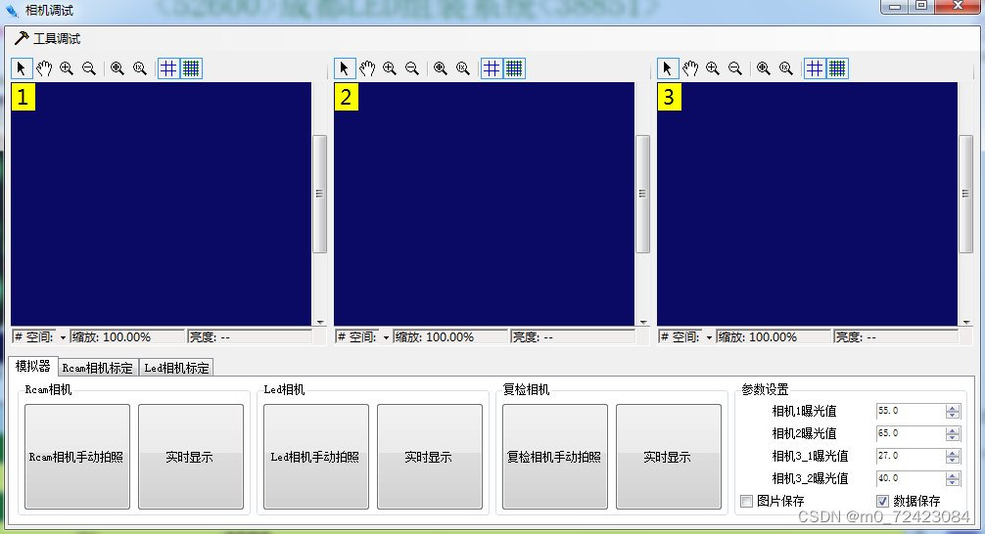Click 1x actual-size zoom icon in viewer 2
Screen dimensions: 985x534
[463, 68]
